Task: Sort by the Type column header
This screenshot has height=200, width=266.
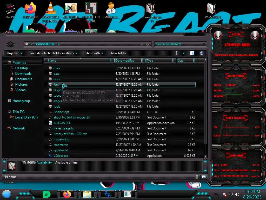Action: (159, 61)
